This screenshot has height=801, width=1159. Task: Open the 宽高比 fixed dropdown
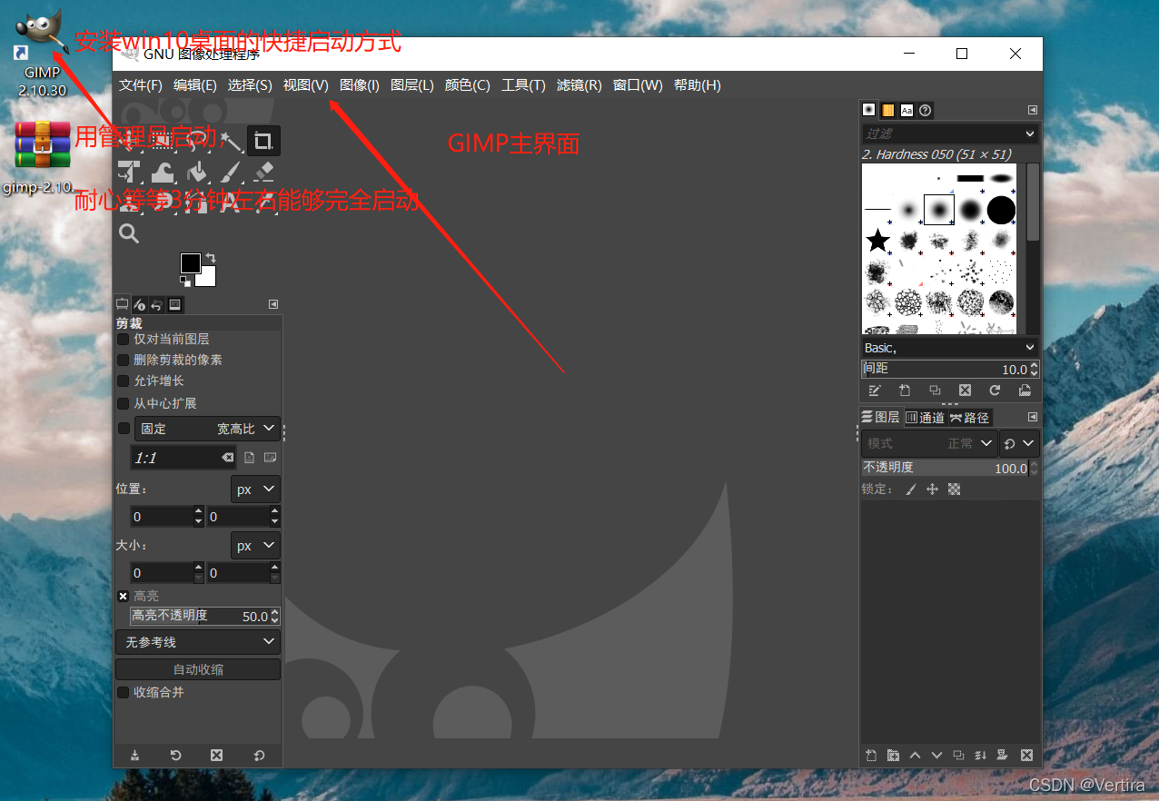[x=207, y=429]
